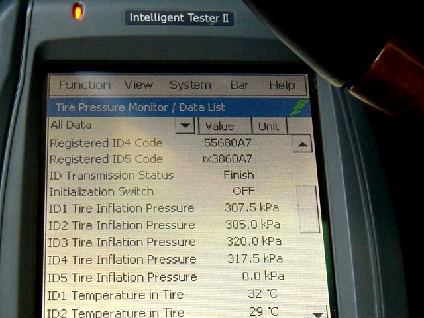Image resolution: width=424 pixels, height=318 pixels.
Task: Expand the All Data dropdown arrow
Action: pyautogui.click(x=185, y=125)
